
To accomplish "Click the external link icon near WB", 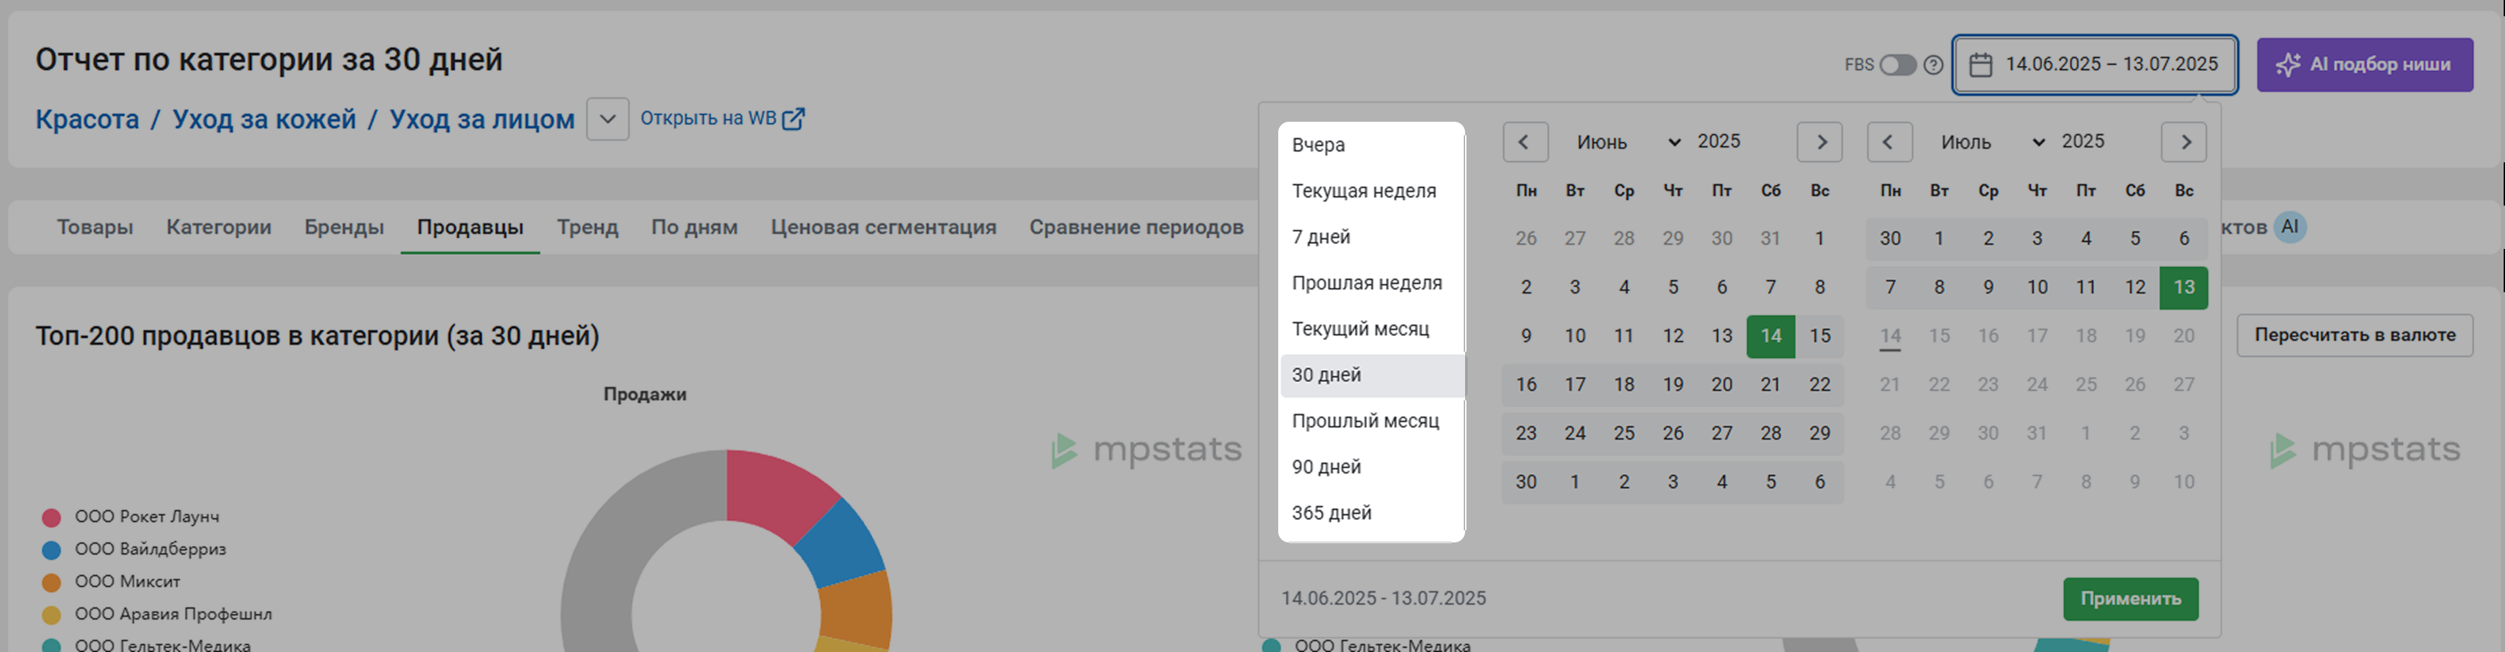I will 793,118.
